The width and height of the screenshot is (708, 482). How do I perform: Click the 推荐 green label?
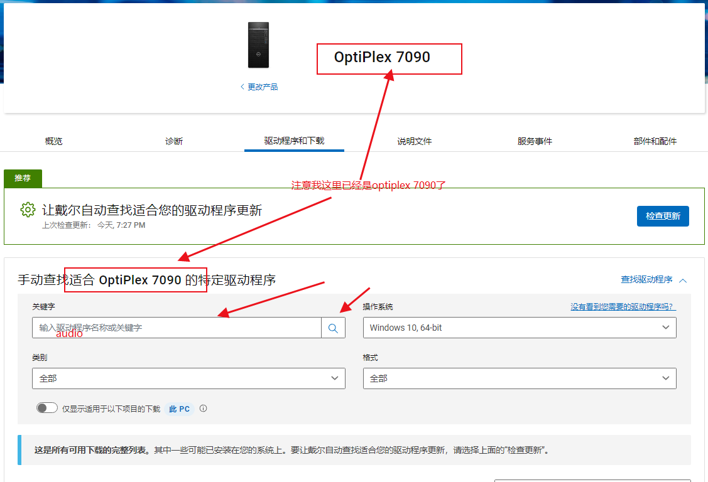click(x=23, y=178)
